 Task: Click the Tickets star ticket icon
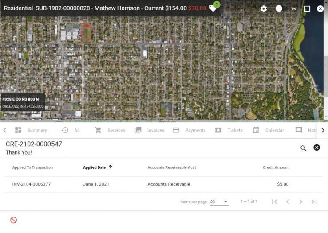tap(218, 130)
